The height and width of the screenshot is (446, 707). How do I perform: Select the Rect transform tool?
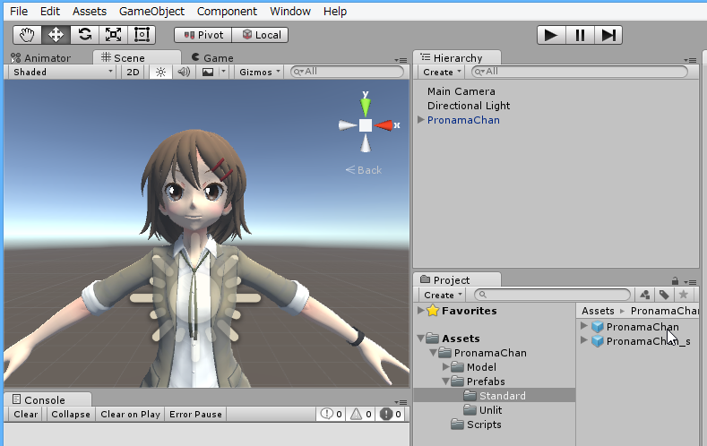tap(142, 35)
